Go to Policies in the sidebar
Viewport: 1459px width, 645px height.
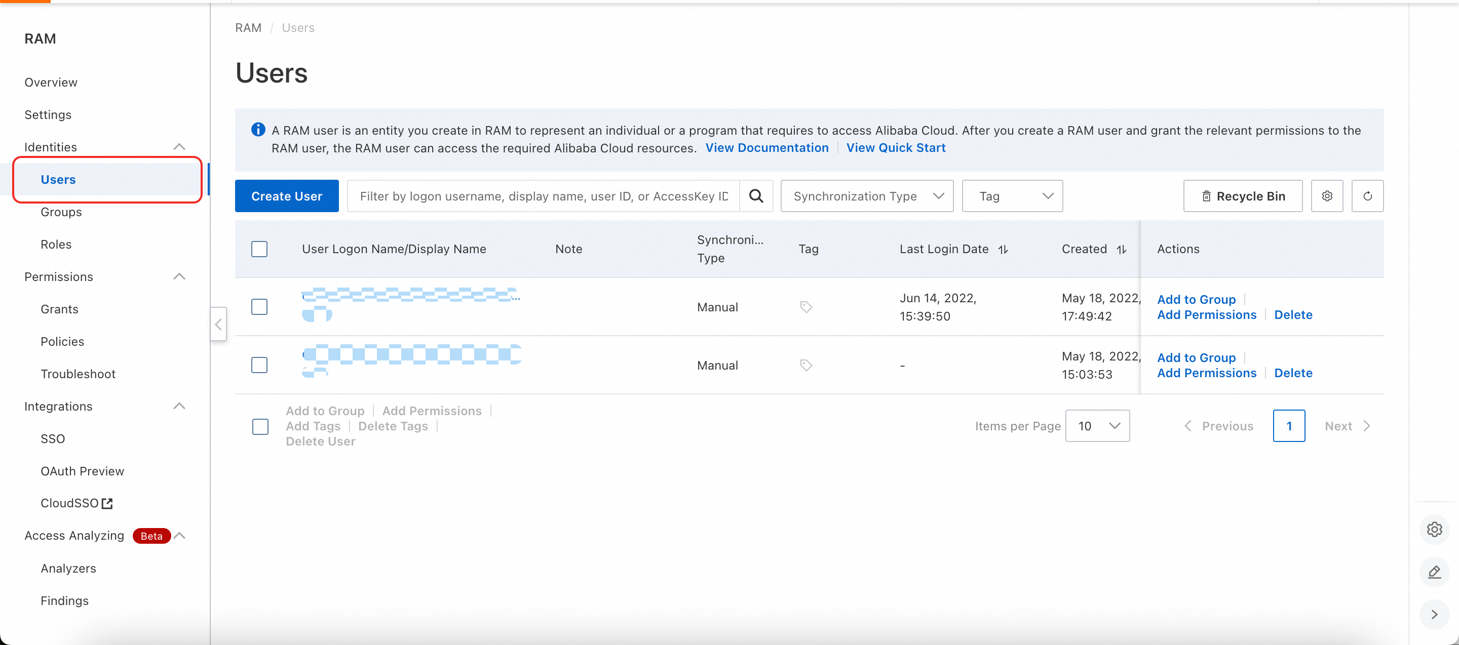(x=62, y=342)
